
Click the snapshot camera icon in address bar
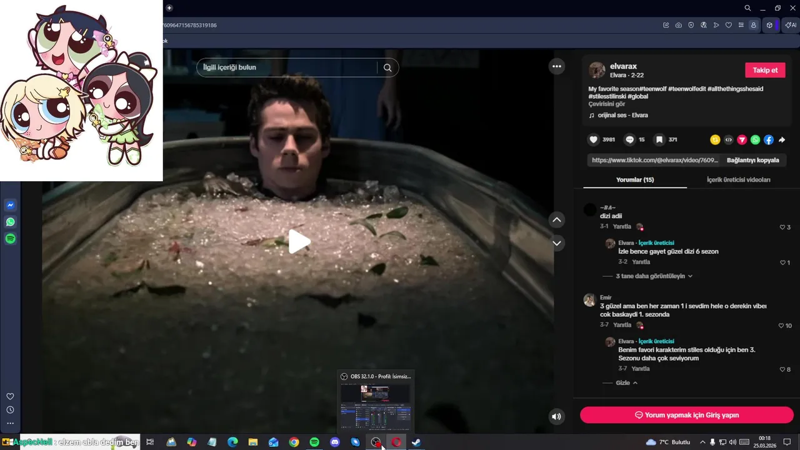679,25
